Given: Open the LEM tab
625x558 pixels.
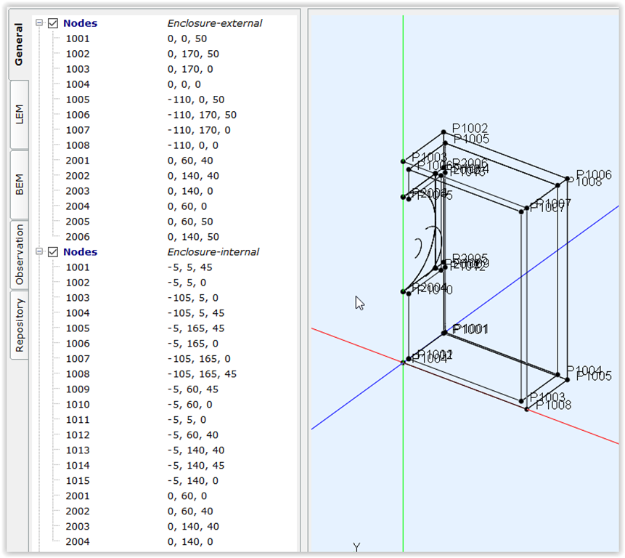Looking at the screenshot, I should (18, 115).
